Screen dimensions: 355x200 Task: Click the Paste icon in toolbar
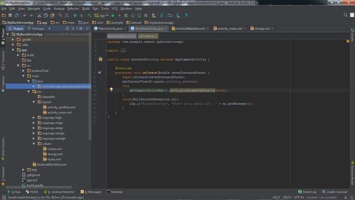click(52, 16)
